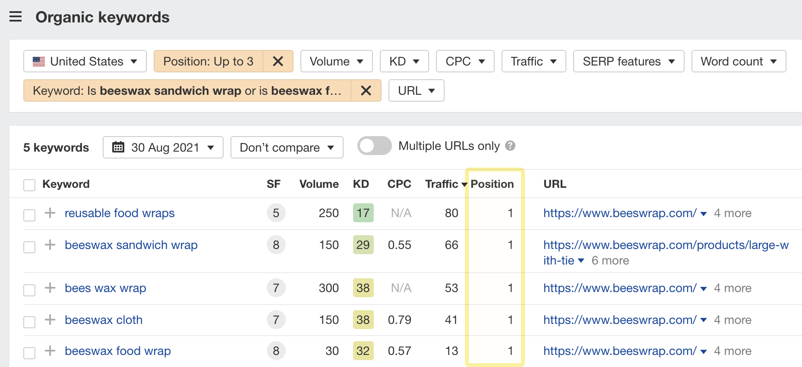Expand the 'bees wax wrap' plus icon
This screenshot has height=367, width=802.
pos(50,288)
